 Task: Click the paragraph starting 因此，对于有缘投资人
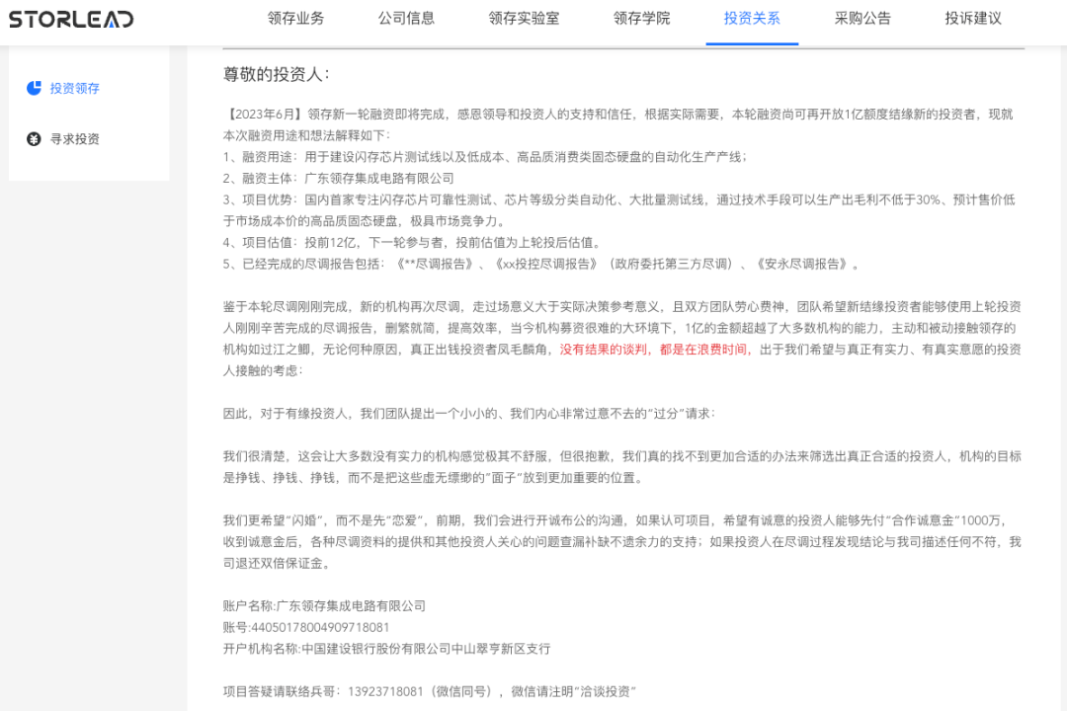(469, 414)
